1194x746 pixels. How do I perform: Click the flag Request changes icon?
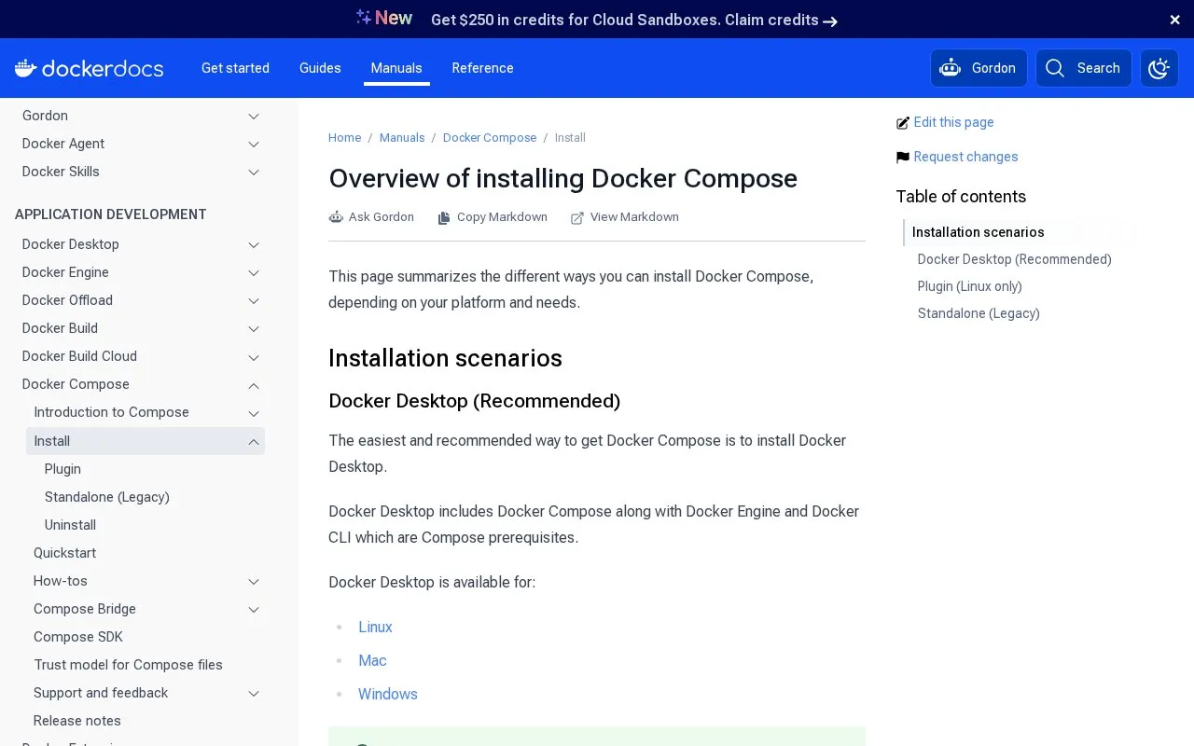[902, 158]
